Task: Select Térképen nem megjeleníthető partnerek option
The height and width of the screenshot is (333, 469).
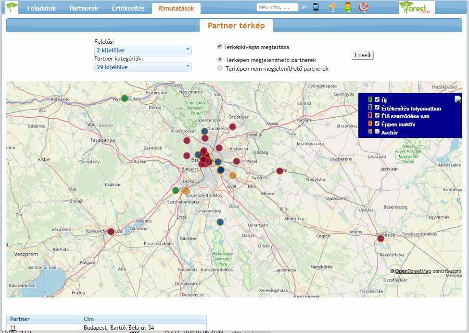Action: tap(220, 68)
